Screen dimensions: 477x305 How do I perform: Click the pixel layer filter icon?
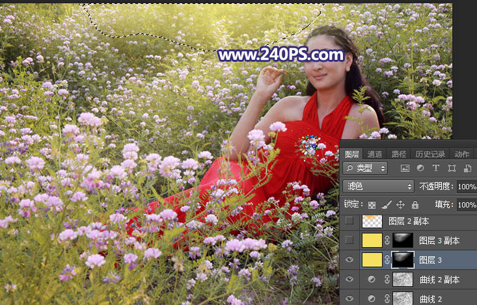coord(405,168)
